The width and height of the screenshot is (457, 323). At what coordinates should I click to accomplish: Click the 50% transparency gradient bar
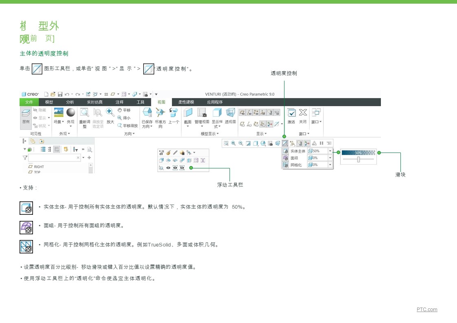tap(359, 153)
